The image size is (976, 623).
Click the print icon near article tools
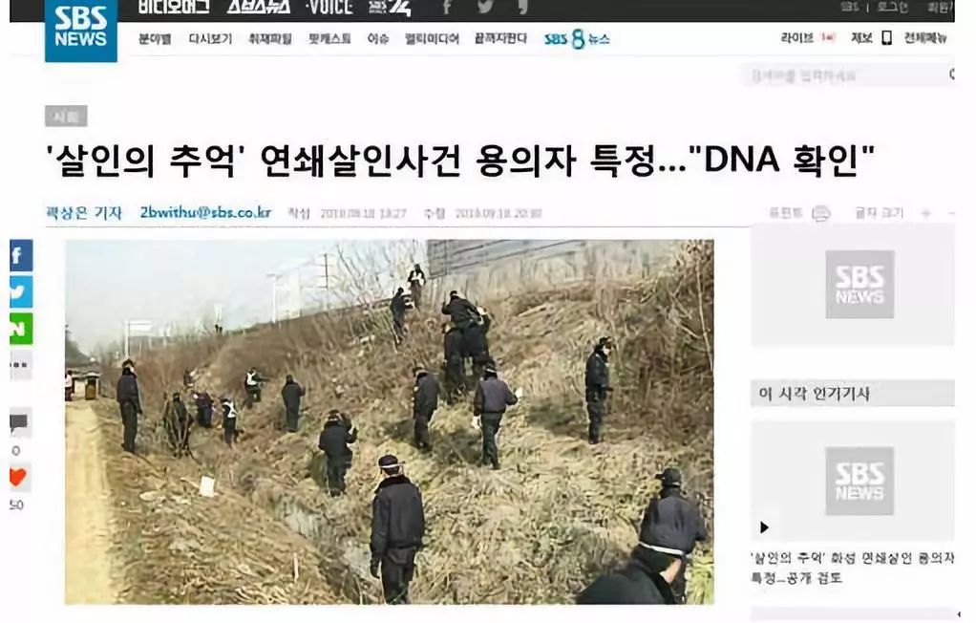click(821, 213)
